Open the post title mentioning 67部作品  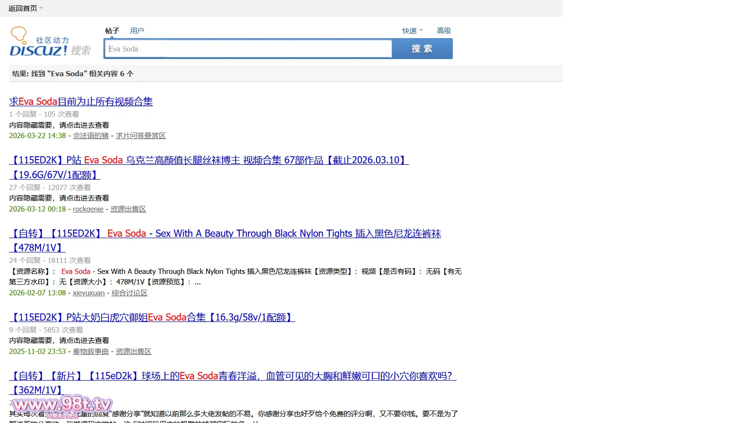209,167
